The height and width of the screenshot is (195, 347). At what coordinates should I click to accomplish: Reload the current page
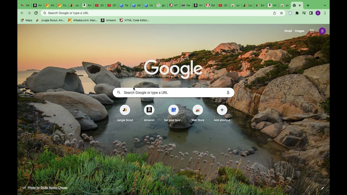36,13
